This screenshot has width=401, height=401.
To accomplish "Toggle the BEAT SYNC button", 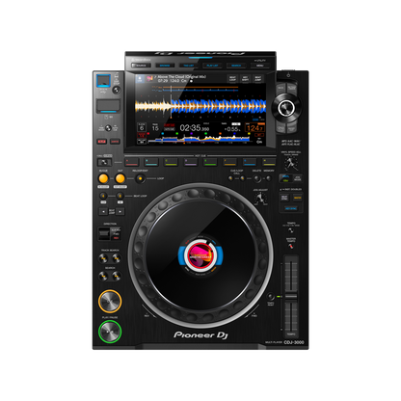I will [x=284, y=198].
